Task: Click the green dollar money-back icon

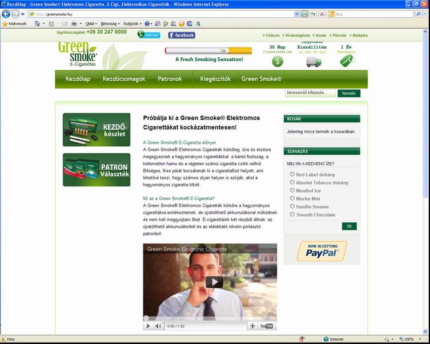Action: click(277, 61)
